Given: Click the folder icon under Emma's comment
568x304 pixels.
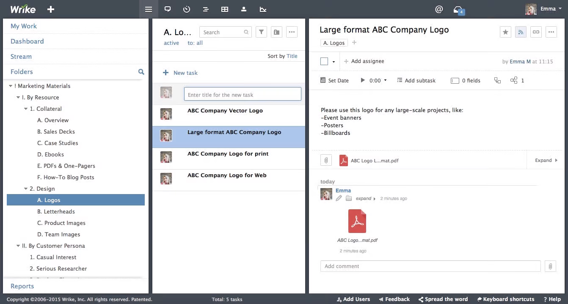Looking at the screenshot, I should point(349,198).
